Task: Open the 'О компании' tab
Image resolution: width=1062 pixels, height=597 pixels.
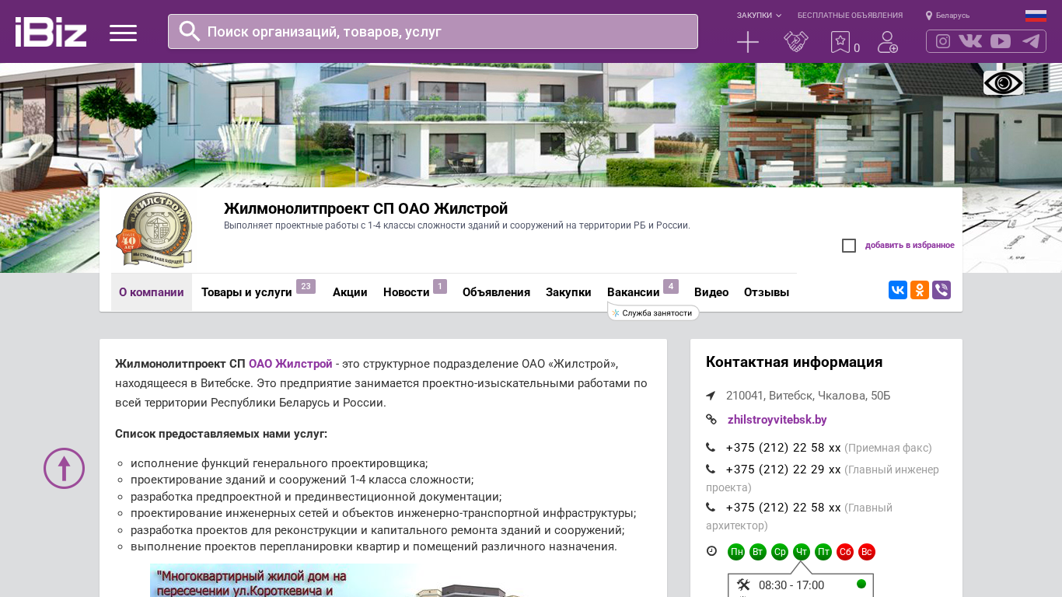Action: [x=152, y=292]
